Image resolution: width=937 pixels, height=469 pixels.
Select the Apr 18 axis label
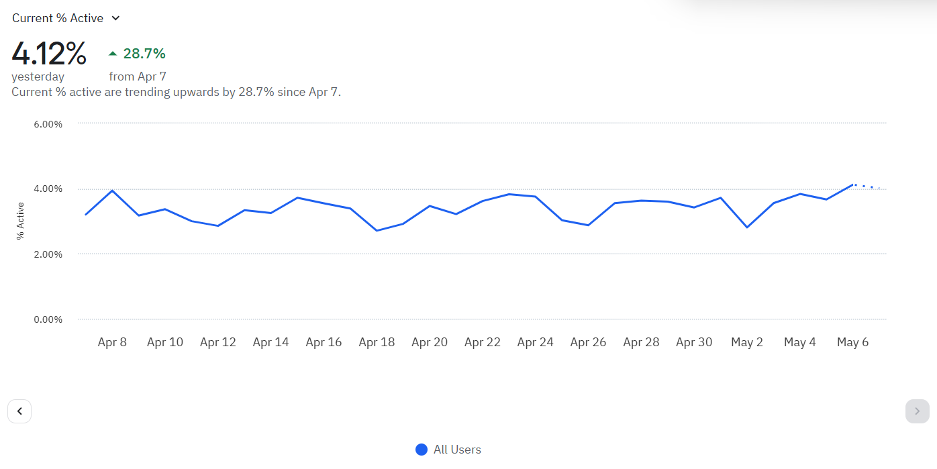coord(377,342)
